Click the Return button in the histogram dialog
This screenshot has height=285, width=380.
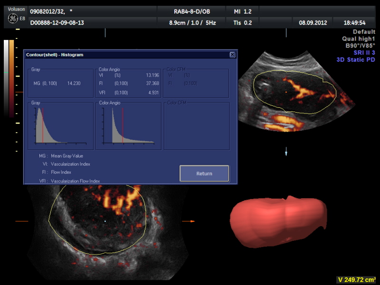tap(204, 173)
